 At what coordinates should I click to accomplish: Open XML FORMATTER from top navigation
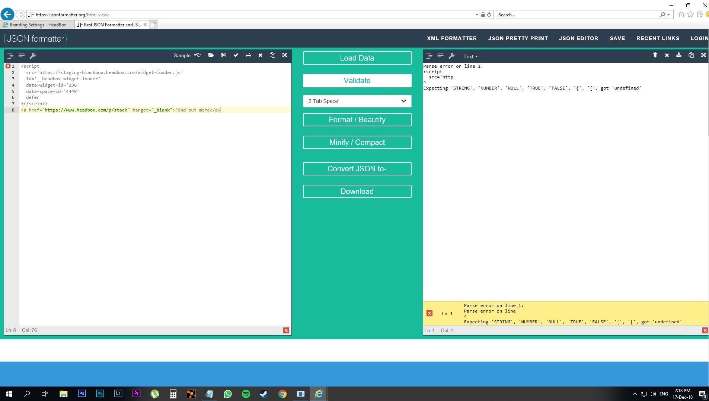click(x=452, y=38)
